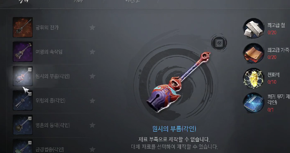Toggle favorite star for 광휘의 찬가

[x=92, y=27]
